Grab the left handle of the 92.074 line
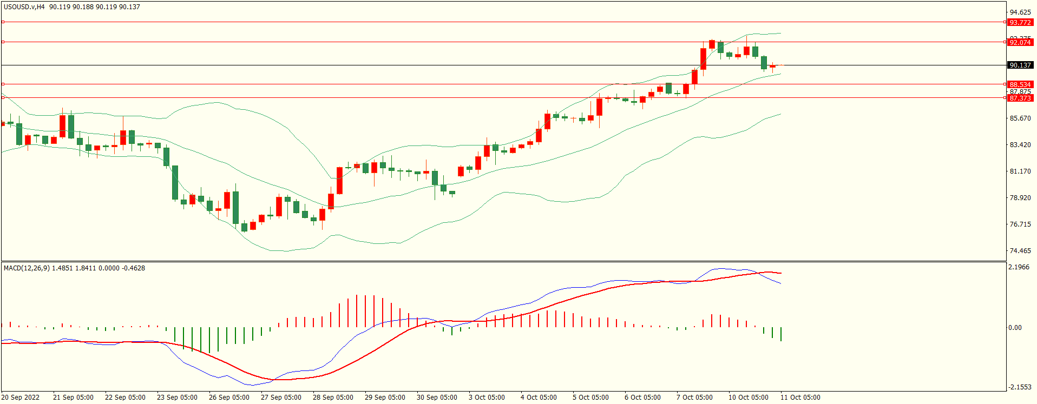The width and height of the screenshot is (1037, 404). (3, 42)
